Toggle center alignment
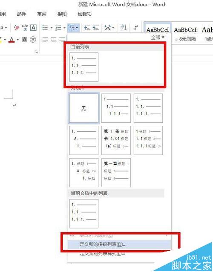The image size is (213, 272). pos(54,40)
